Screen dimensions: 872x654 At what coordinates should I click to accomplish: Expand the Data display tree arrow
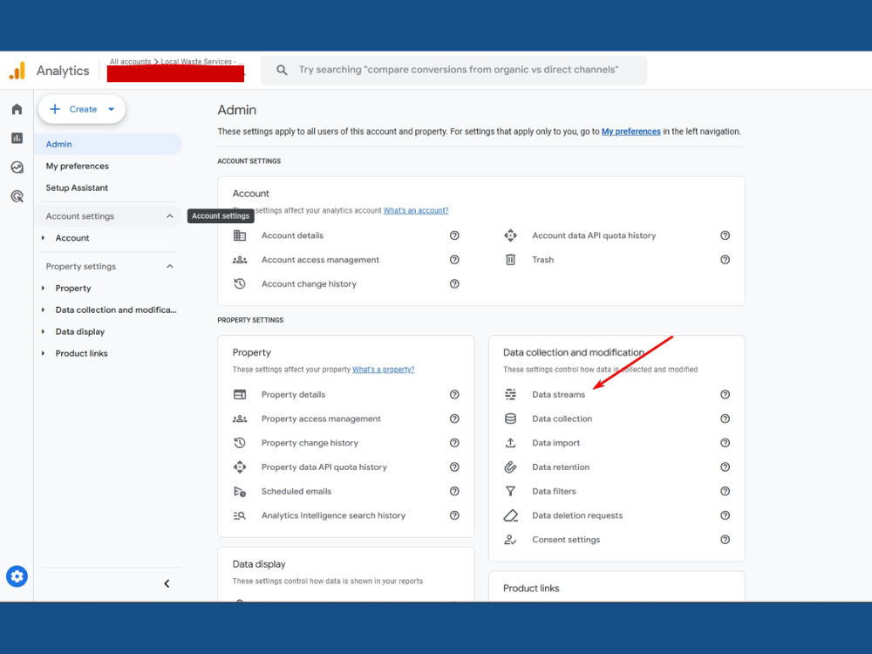(44, 331)
